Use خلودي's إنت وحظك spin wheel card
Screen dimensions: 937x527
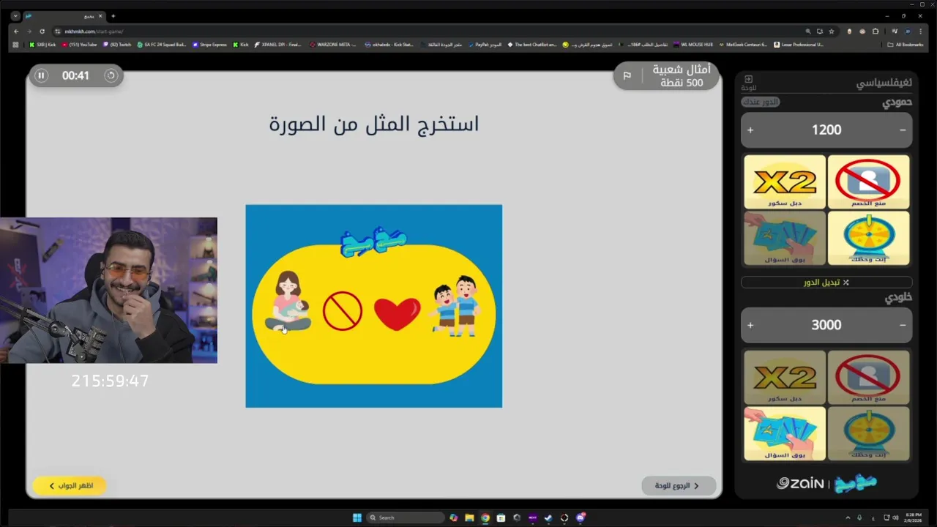tap(868, 433)
